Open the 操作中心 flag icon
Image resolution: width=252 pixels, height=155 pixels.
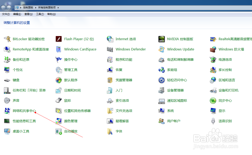[59, 59]
